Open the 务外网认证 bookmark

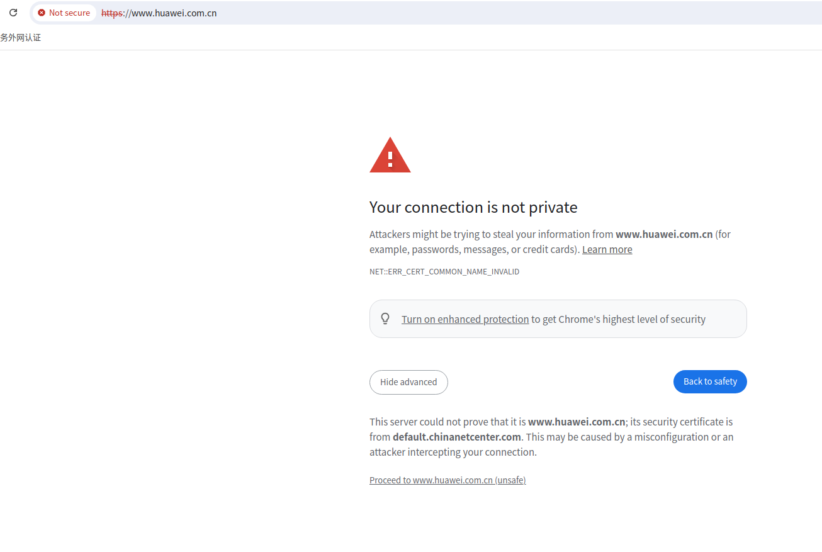pyautogui.click(x=21, y=38)
